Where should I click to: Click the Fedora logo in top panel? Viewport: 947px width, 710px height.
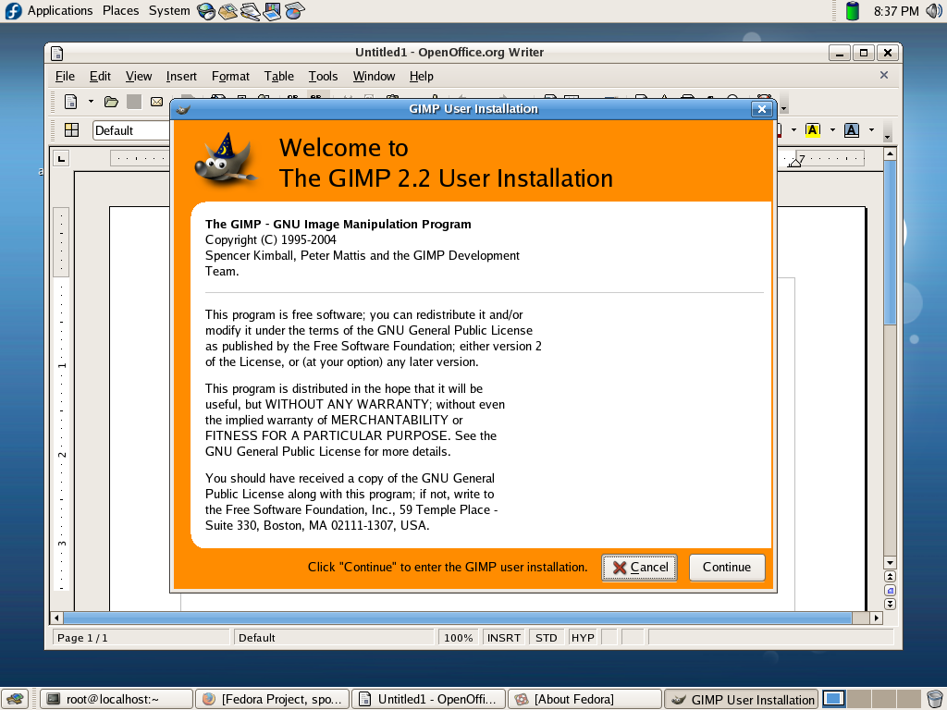[x=13, y=11]
